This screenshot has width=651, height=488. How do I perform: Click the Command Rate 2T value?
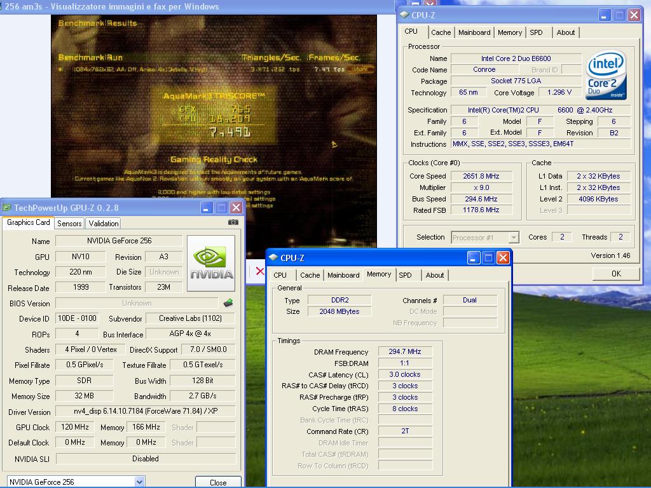click(x=405, y=431)
